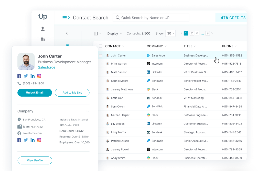Click Add to My List button
Viewport: 258px width, 171px height.
(x=72, y=93)
